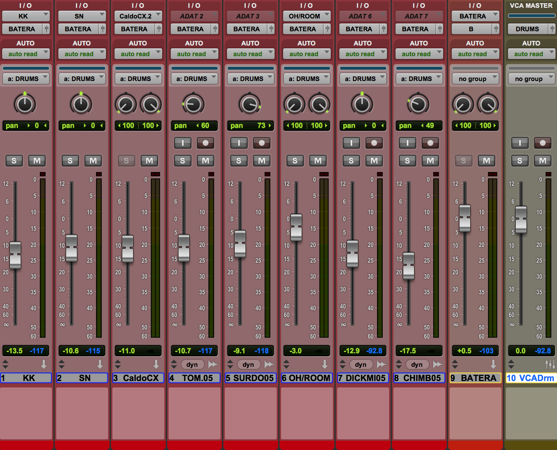
Task: Click the OH/ROOM track volume fader
Action: (296, 227)
